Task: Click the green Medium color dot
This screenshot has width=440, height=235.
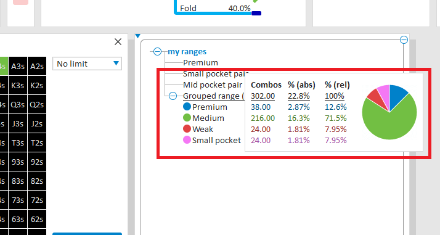Action: point(187,118)
